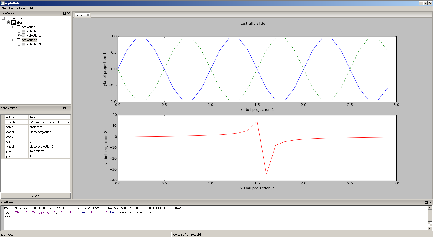Screen dimensions: 433x237
Task: Maximize the treePanelC panel
Action: pos(65,13)
